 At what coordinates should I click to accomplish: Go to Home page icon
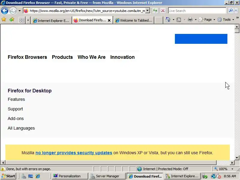click(x=168, y=19)
